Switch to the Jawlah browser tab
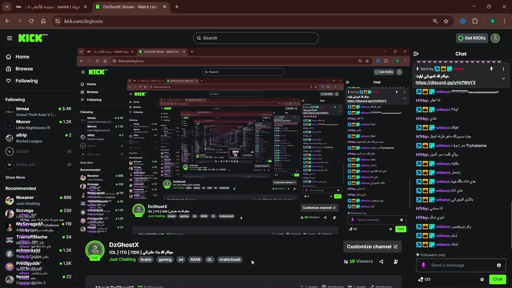The image size is (512, 288). point(52,7)
